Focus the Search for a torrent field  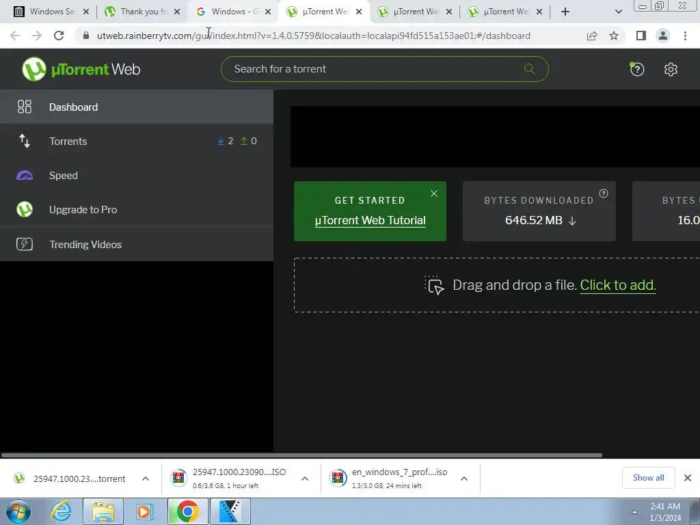[x=384, y=69]
